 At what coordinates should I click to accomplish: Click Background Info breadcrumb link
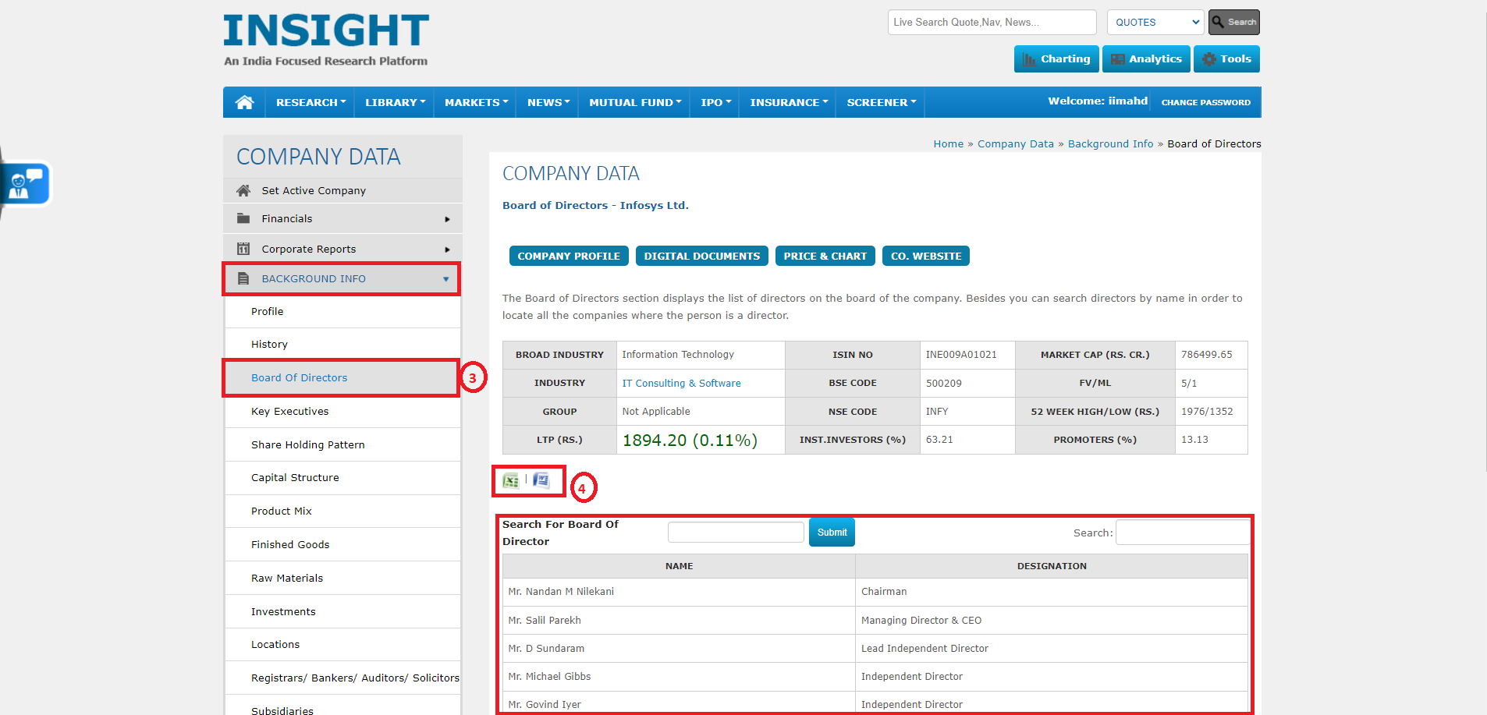1110,143
